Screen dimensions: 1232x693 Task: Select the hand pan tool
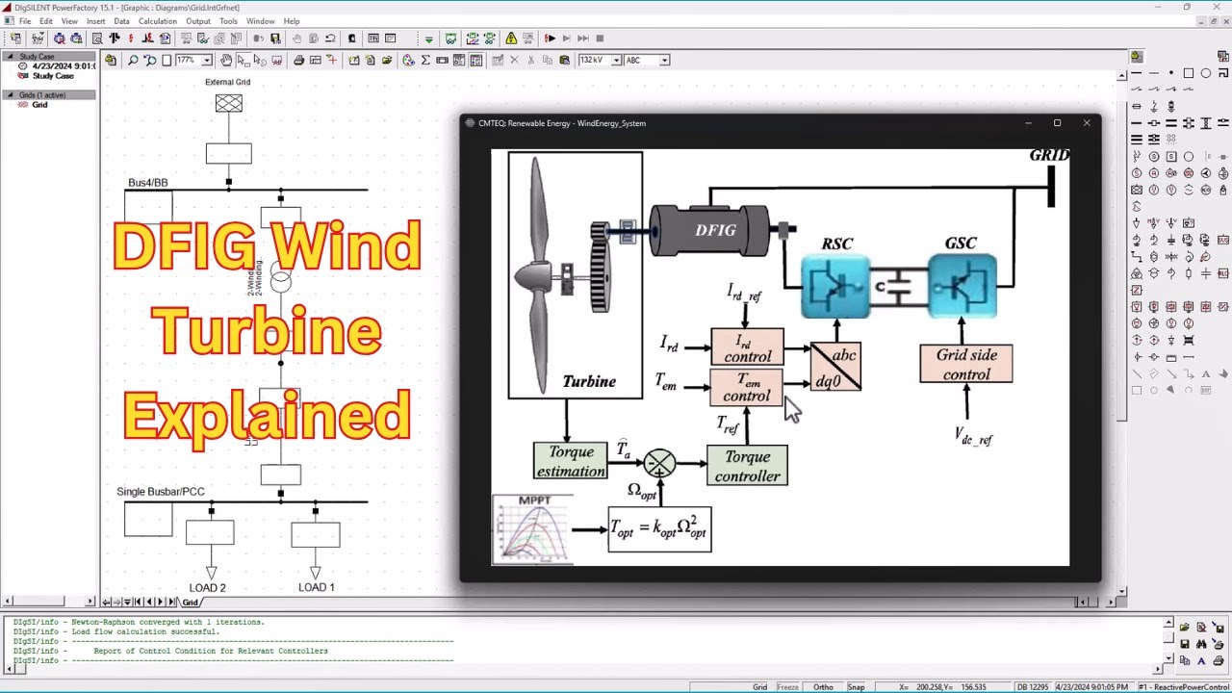click(226, 60)
